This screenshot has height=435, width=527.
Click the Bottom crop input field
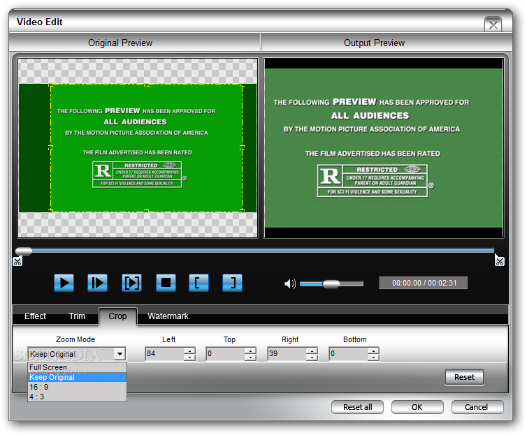[x=349, y=354]
